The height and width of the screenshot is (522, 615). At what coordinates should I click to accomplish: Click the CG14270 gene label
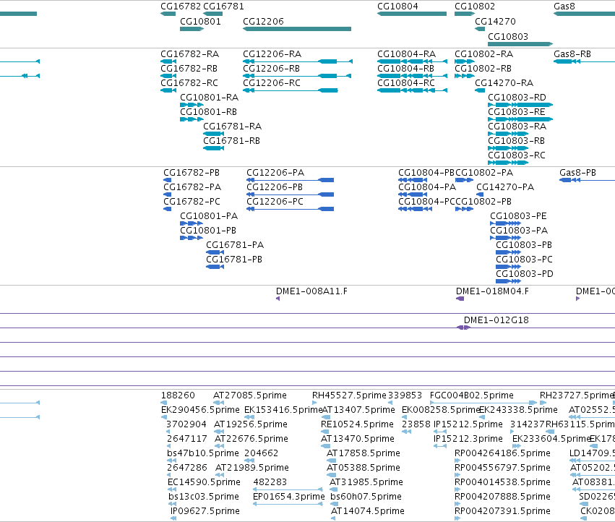(x=495, y=21)
